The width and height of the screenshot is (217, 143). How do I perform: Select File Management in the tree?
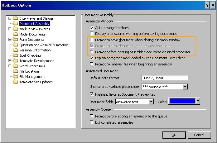point(32,77)
